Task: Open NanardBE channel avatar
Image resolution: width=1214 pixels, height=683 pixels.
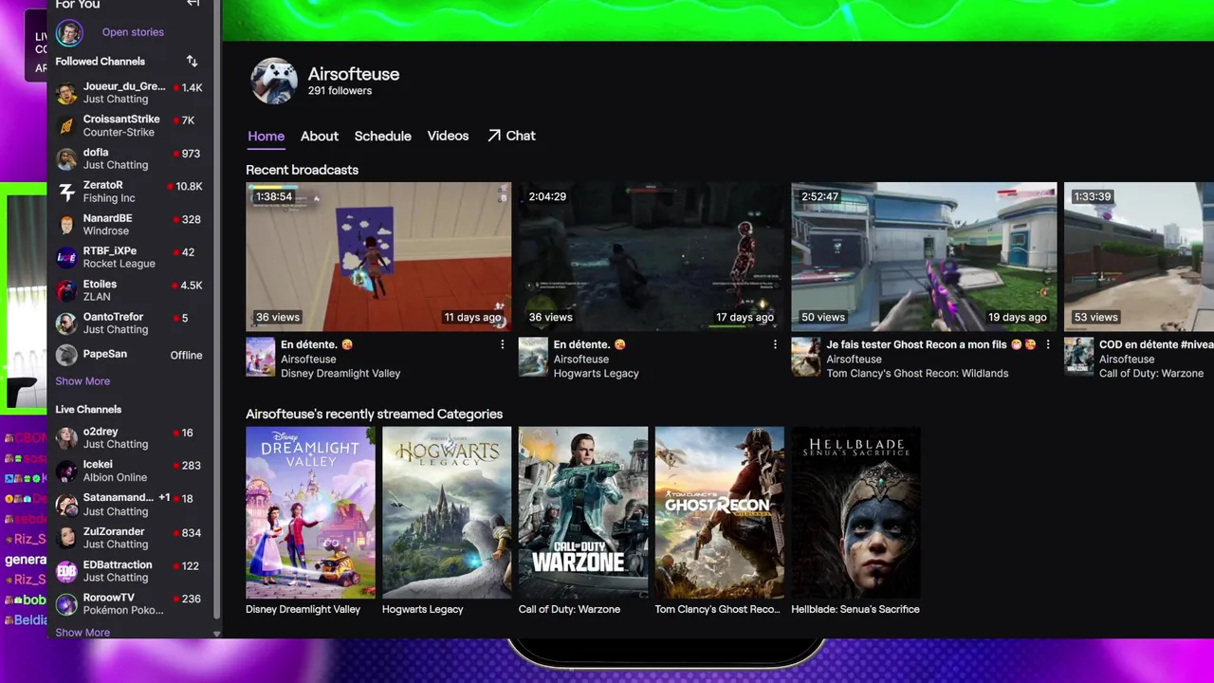Action: 66,225
